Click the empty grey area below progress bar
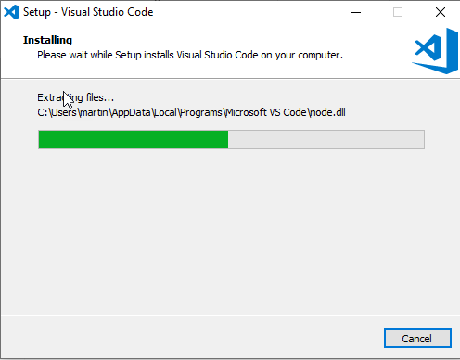Screen dimensions: 460x360 (x=230, y=232)
